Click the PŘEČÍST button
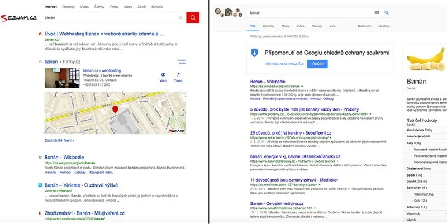 [x=317, y=64]
